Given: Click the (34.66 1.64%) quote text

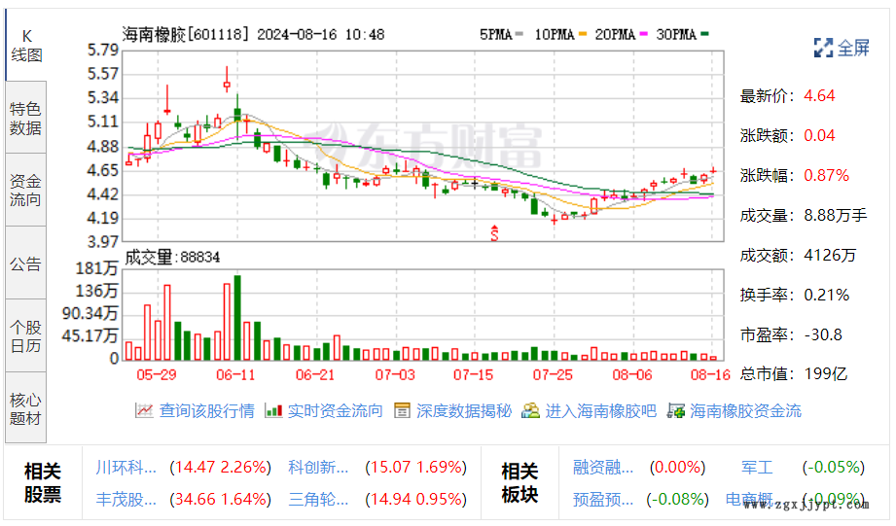Looking at the screenshot, I should [x=220, y=499].
